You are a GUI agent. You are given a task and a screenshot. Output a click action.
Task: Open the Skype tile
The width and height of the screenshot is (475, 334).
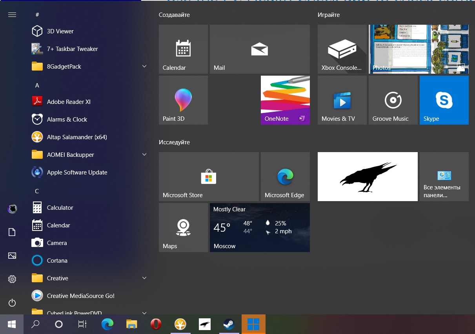pos(444,100)
